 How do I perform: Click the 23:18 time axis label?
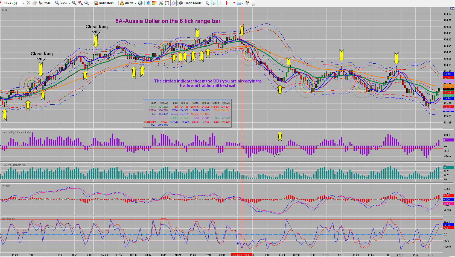click(430, 255)
